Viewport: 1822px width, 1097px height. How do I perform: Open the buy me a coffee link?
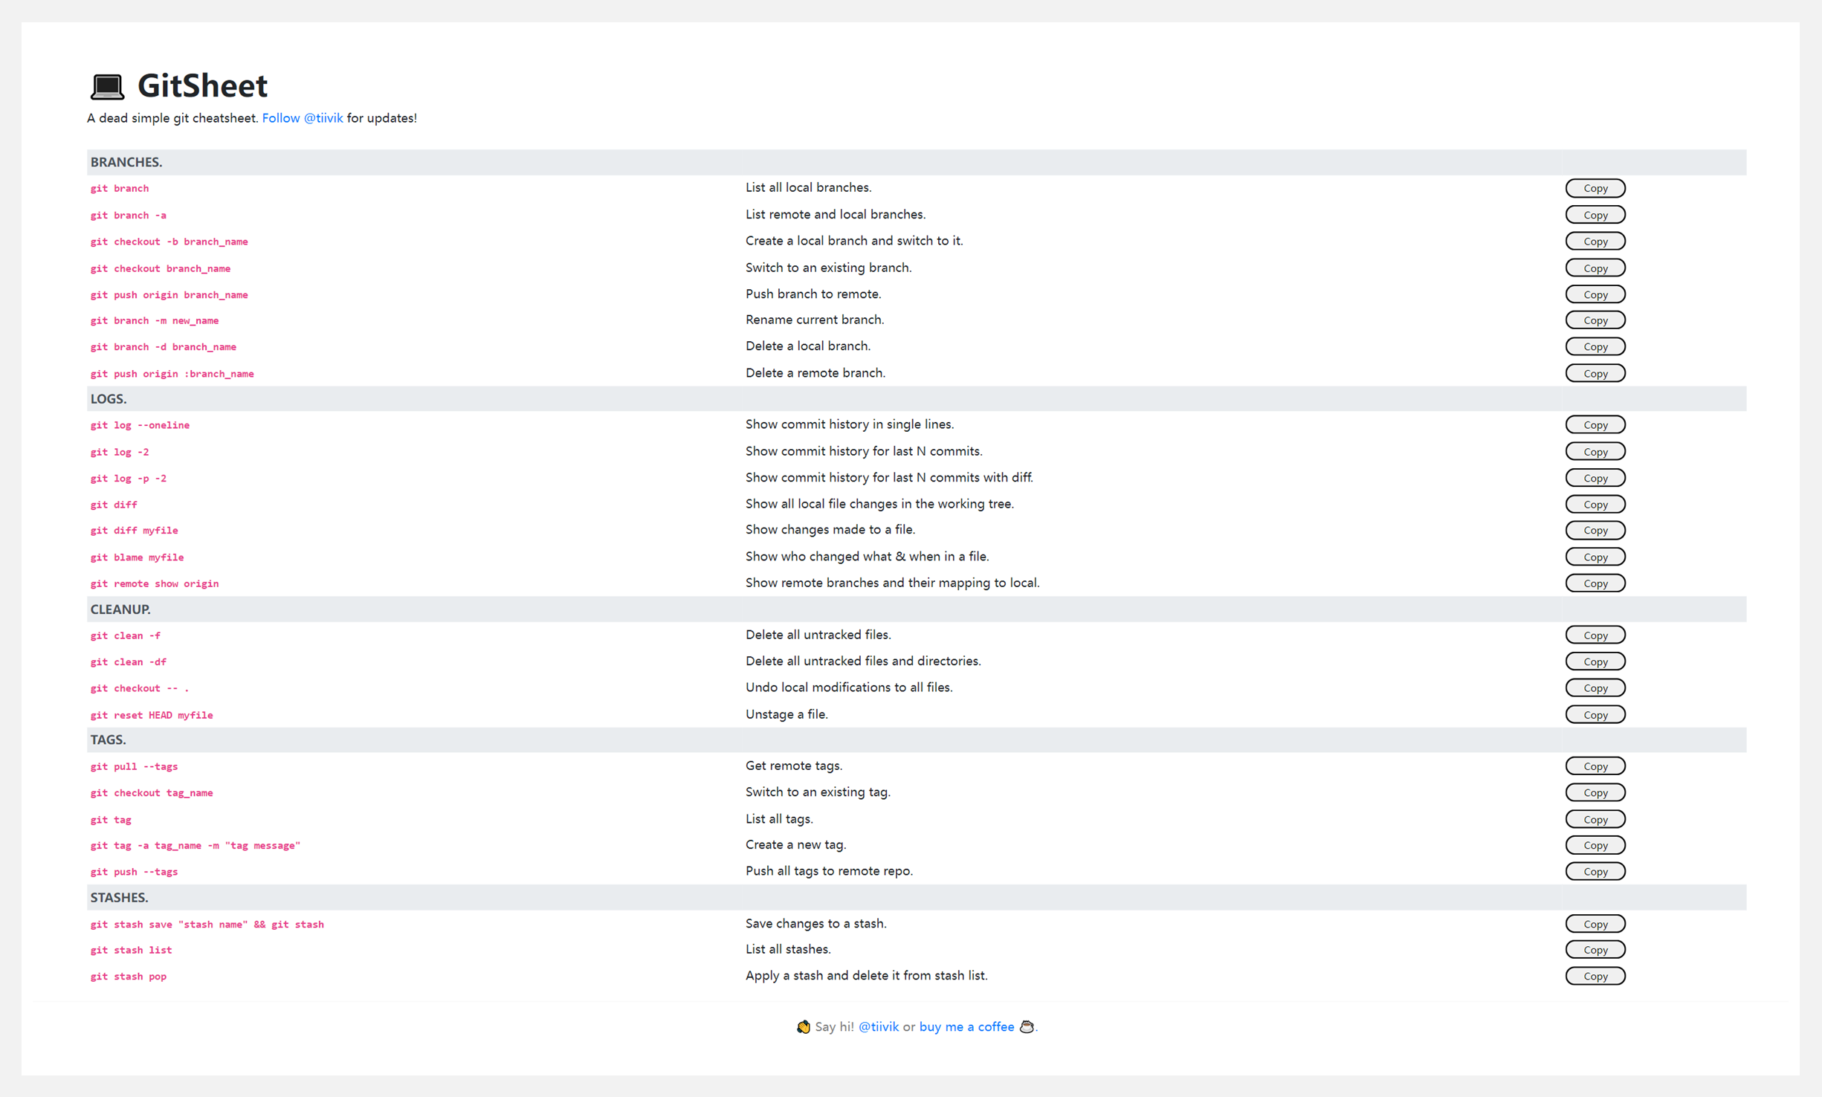pos(966,1026)
